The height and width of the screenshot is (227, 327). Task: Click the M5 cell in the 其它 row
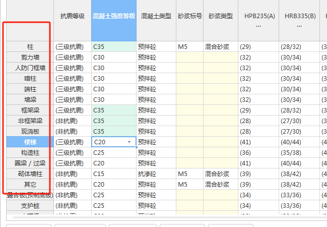point(190,185)
